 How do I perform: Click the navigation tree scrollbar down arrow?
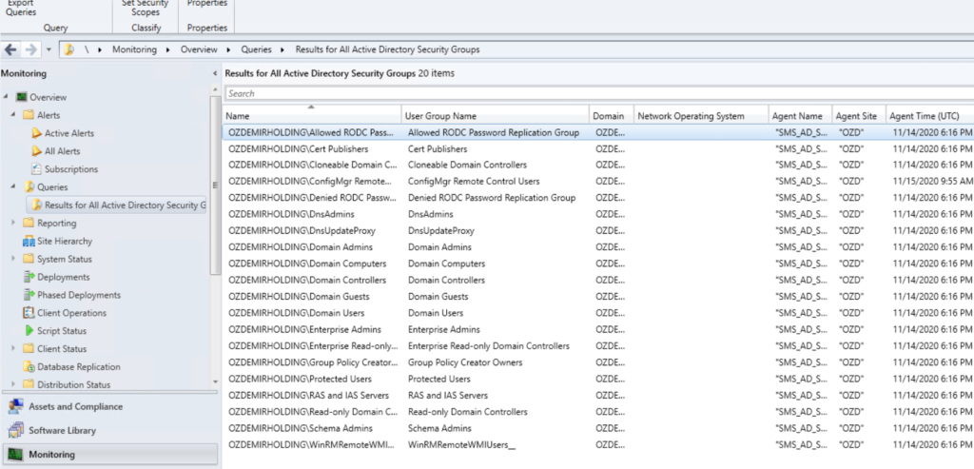[215, 381]
